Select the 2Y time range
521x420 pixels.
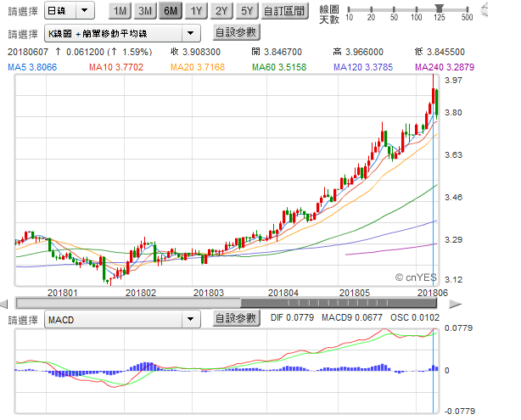click(x=221, y=11)
